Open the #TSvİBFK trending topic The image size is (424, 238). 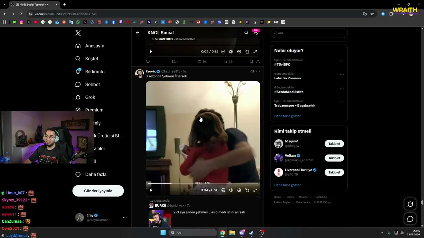(282, 64)
